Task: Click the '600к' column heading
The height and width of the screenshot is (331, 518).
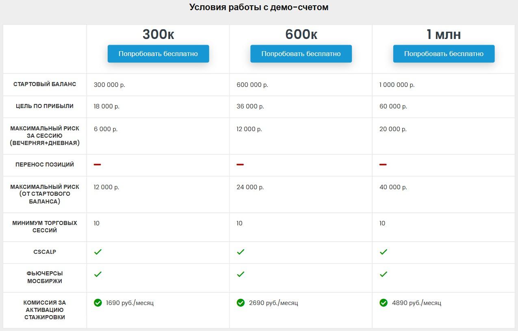Action: click(x=301, y=35)
